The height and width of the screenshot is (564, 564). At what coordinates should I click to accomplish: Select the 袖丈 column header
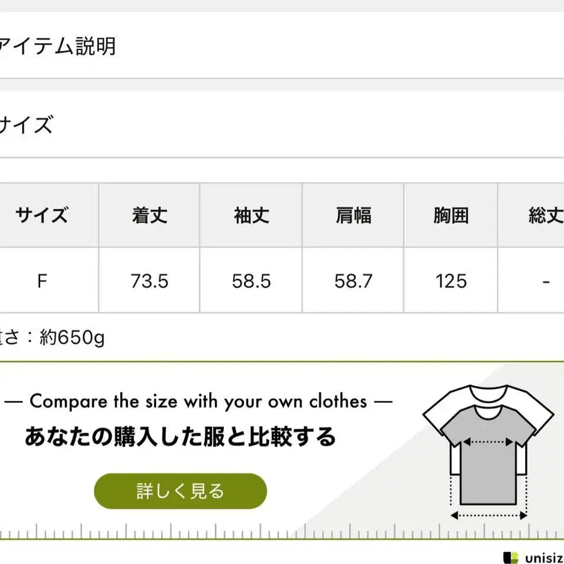coord(251,216)
